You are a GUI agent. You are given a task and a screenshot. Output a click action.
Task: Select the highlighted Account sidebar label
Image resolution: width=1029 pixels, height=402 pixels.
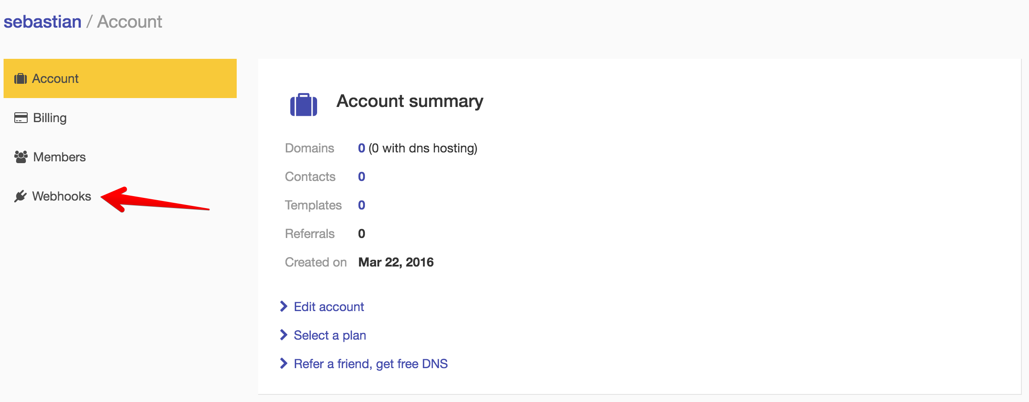(55, 79)
